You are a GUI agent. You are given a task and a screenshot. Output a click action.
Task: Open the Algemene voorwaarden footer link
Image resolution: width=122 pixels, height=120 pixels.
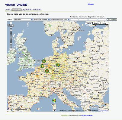[87, 115]
